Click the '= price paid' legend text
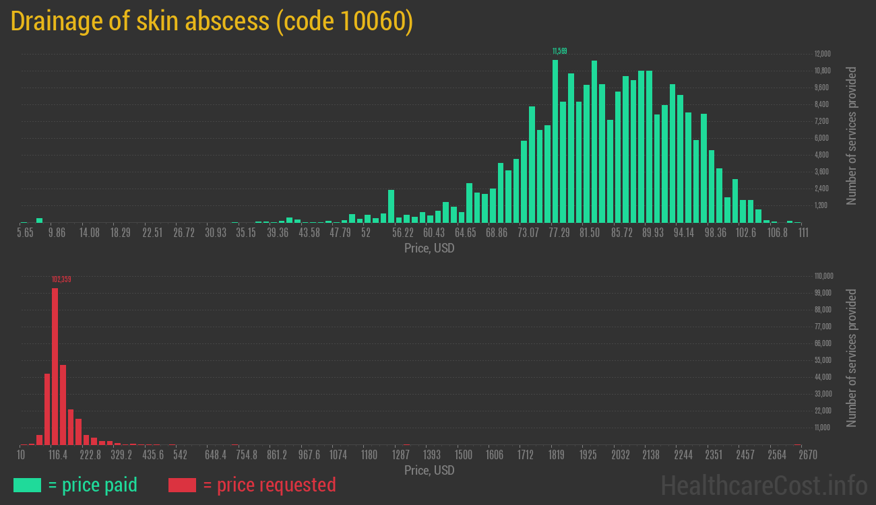This screenshot has width=876, height=505. 93,485
